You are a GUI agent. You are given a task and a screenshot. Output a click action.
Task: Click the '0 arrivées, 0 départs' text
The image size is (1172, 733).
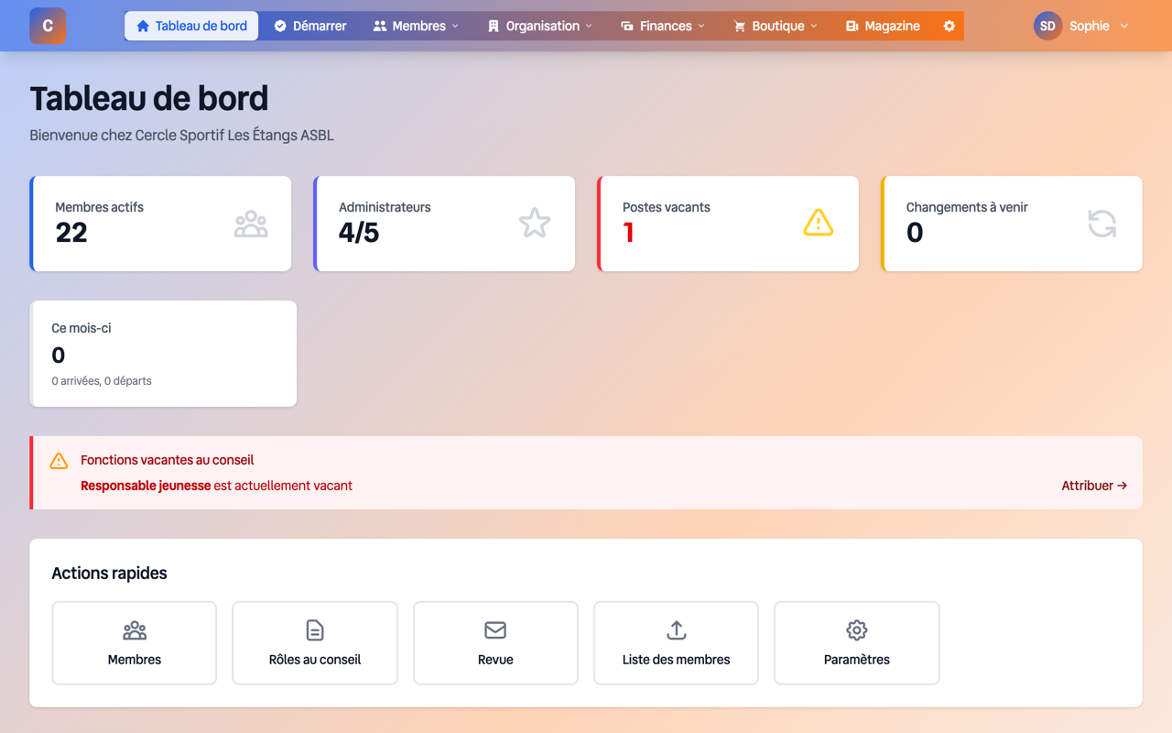102,381
